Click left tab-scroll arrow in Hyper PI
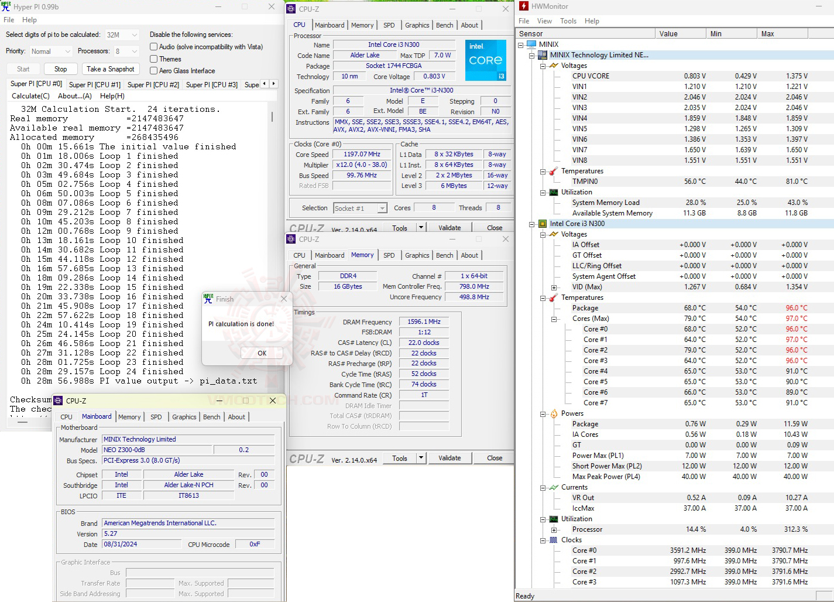Image resolution: width=834 pixels, height=602 pixels. point(265,84)
